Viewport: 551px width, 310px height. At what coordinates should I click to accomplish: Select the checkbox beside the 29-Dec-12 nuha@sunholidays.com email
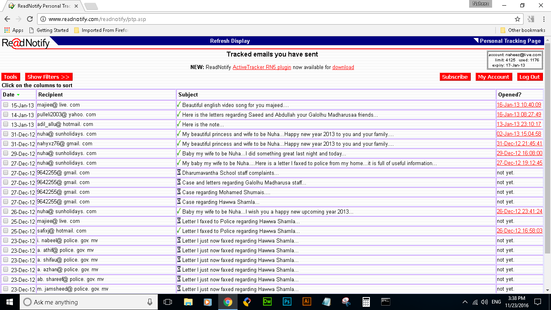coord(6,153)
